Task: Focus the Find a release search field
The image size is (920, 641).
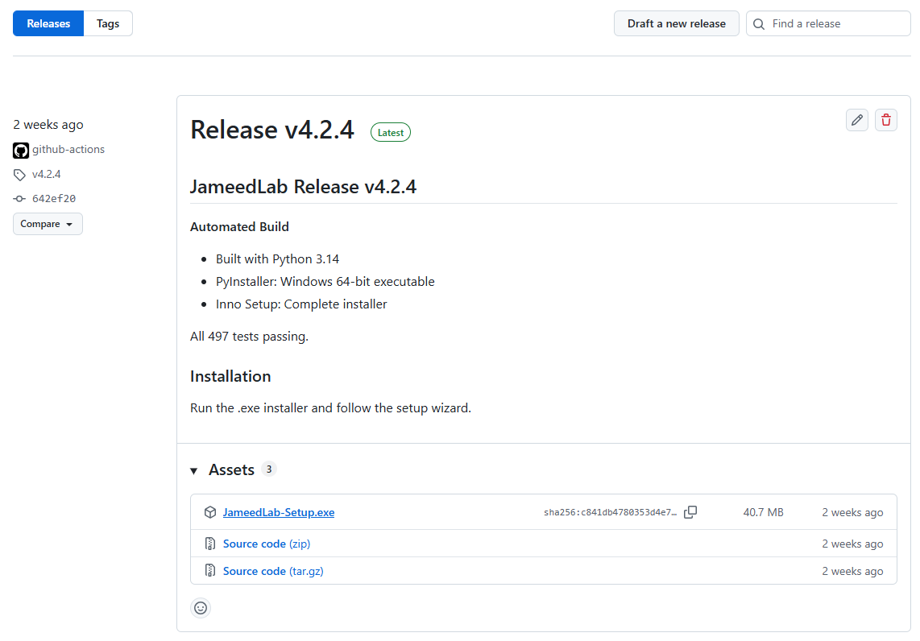Action: [828, 23]
